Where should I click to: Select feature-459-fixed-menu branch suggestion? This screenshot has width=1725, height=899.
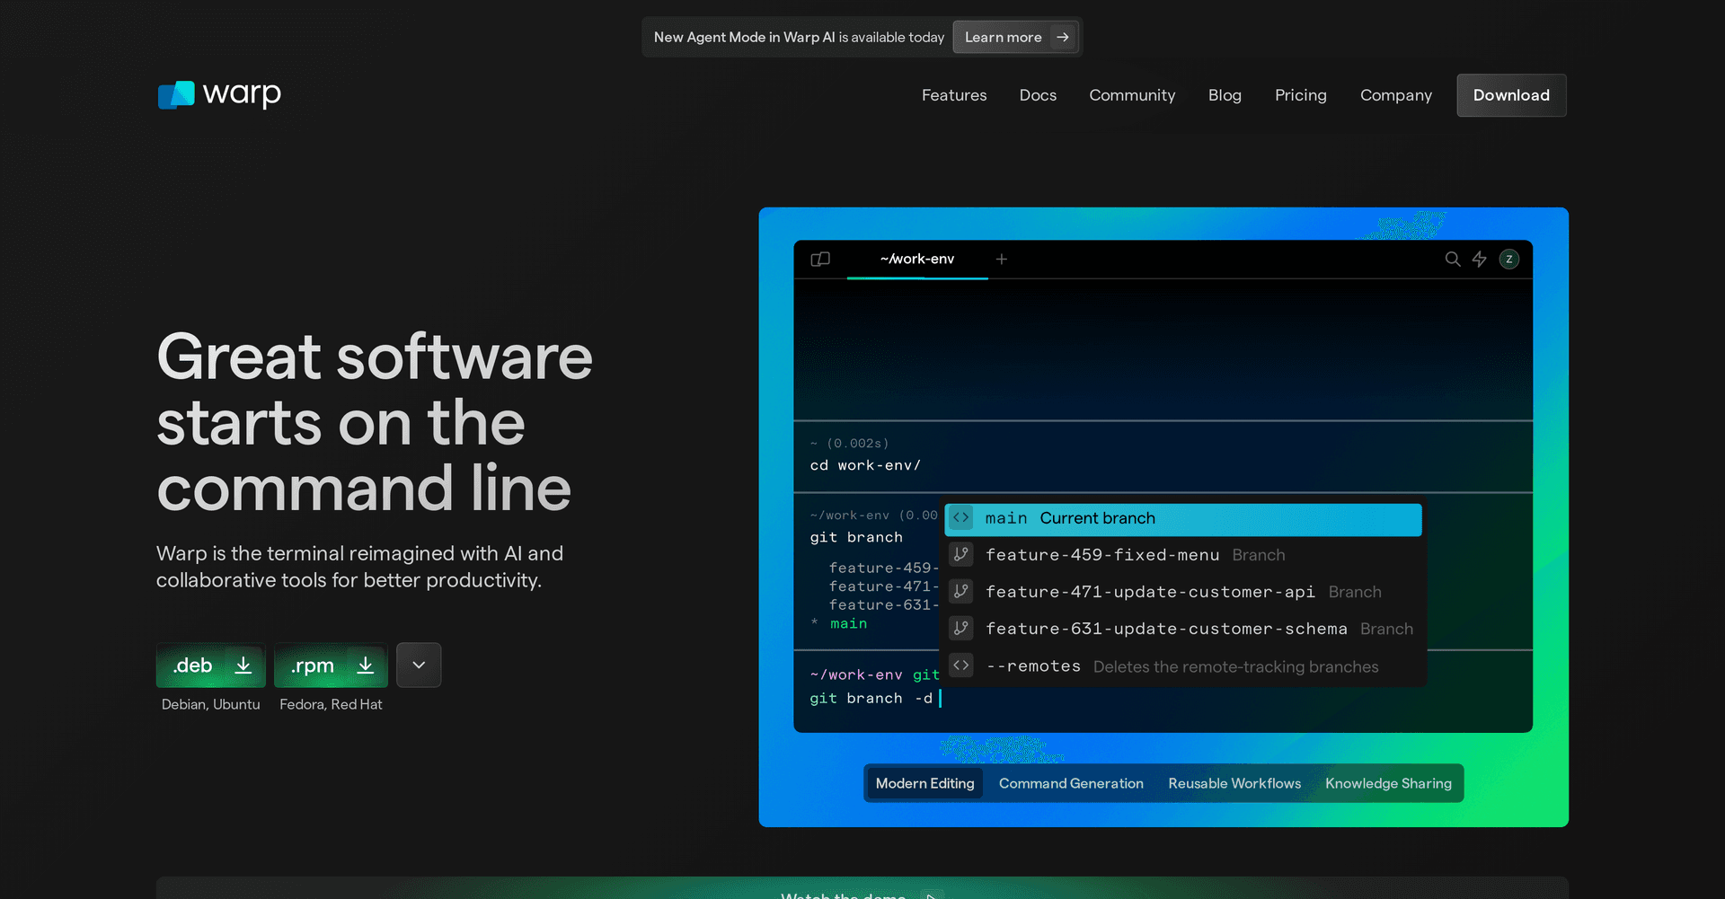point(1183,555)
